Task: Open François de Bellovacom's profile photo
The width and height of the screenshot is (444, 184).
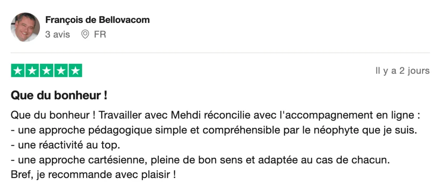Action: (25, 27)
